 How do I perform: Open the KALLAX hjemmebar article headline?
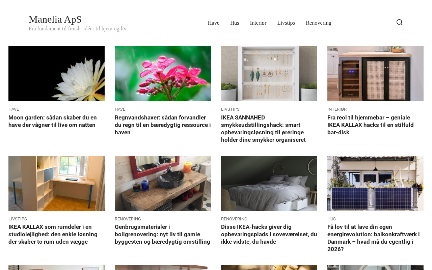[x=371, y=125]
